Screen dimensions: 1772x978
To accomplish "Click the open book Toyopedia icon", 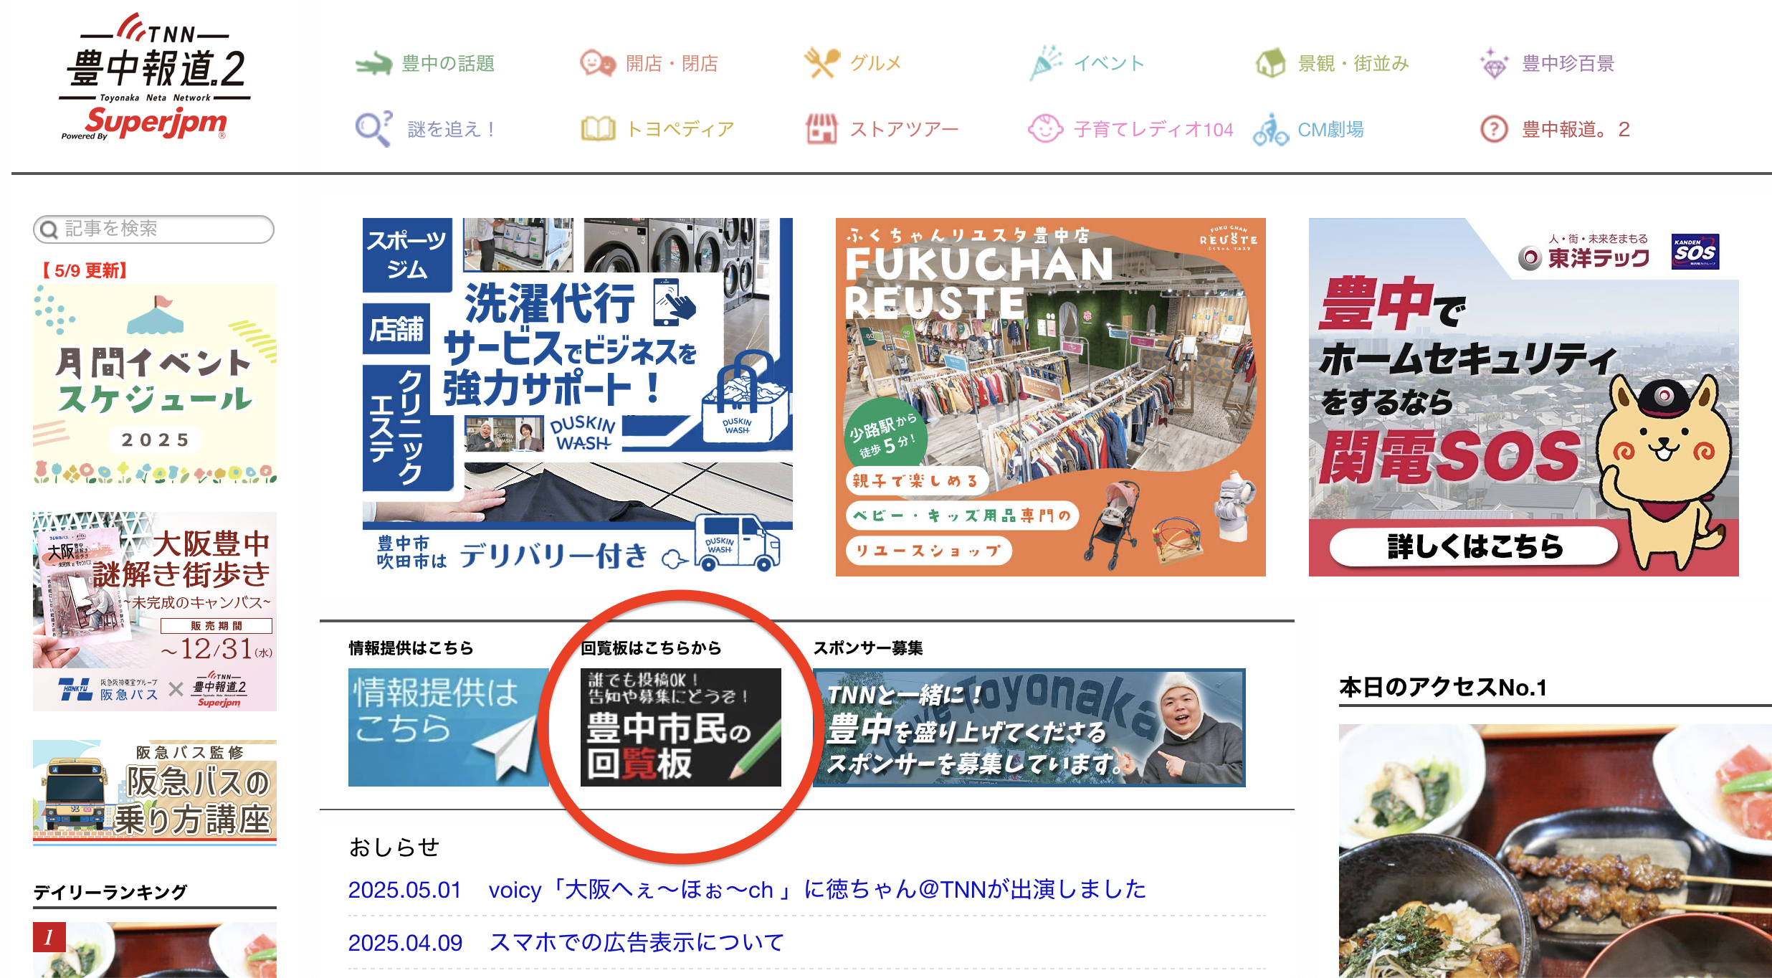I will [598, 129].
